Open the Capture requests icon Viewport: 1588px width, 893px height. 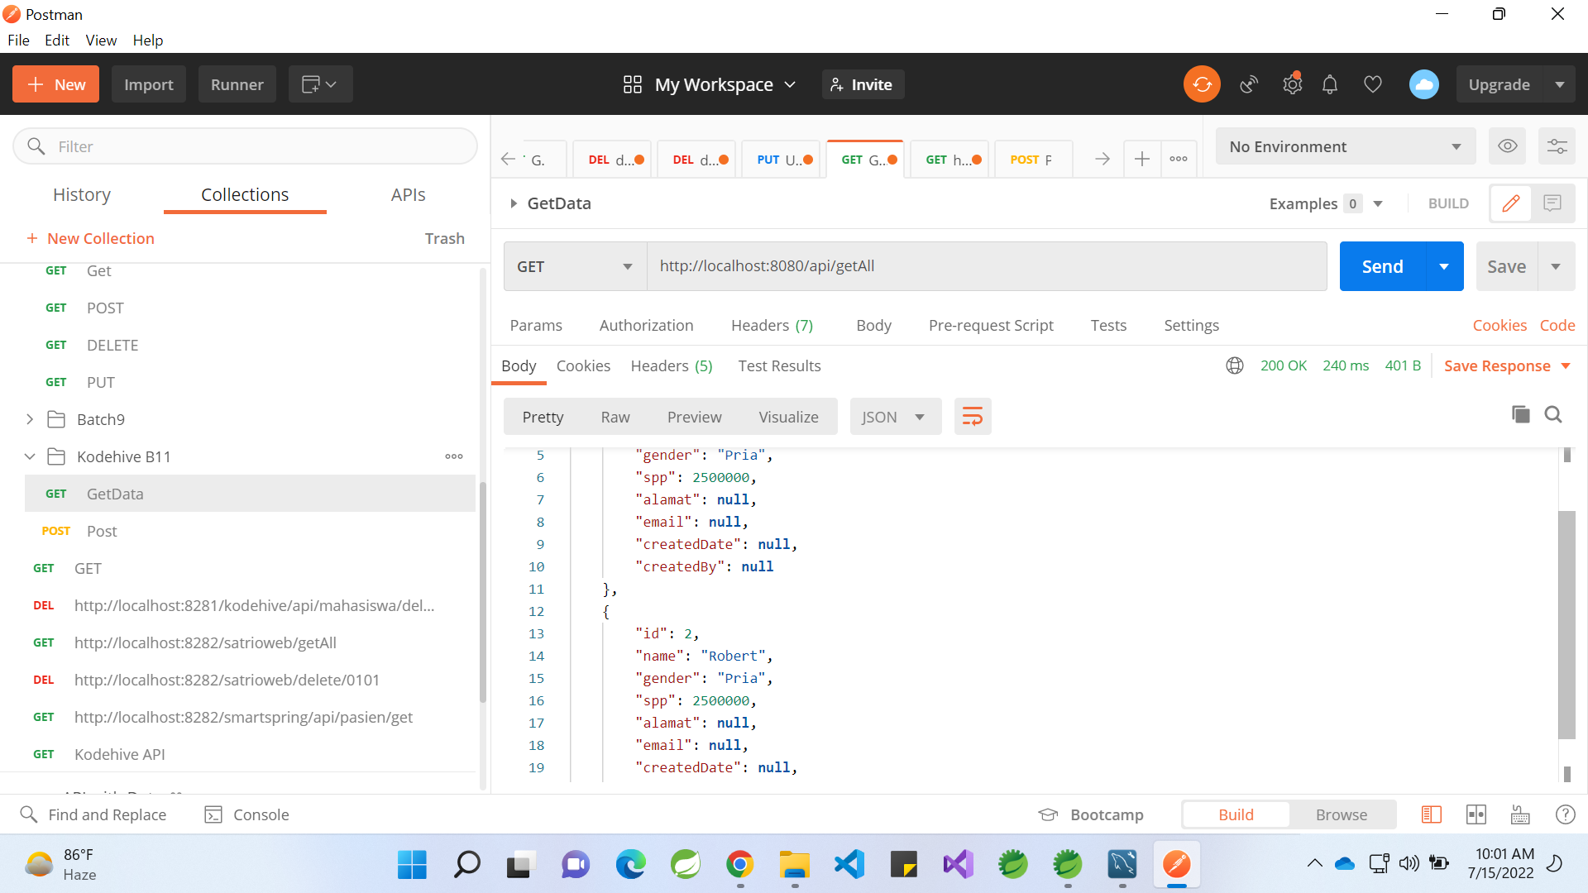point(1248,84)
